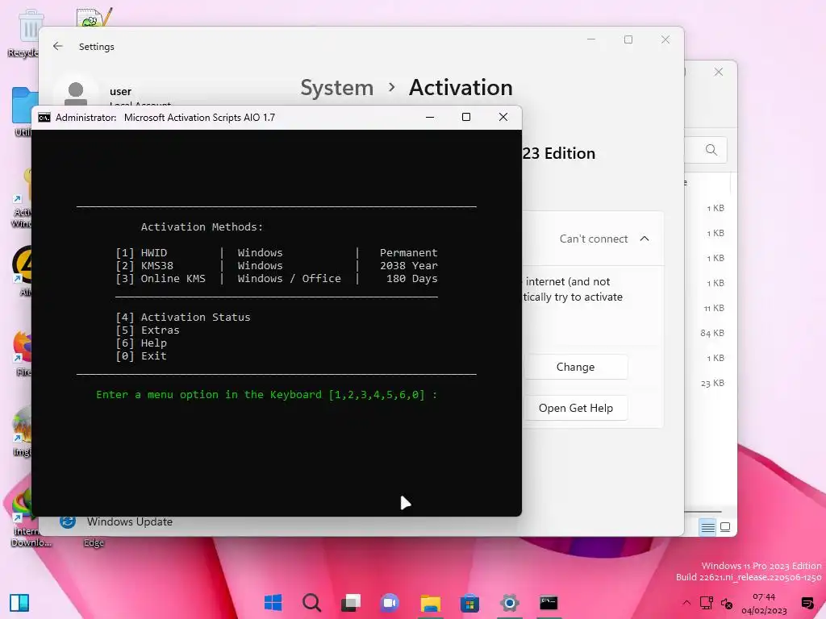Screen dimensions: 826x619
Task: Open network status tray icon
Action: tap(706, 603)
